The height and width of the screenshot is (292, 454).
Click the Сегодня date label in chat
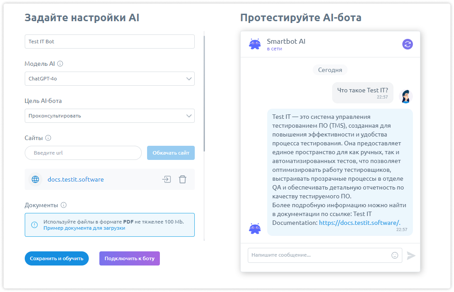(330, 70)
